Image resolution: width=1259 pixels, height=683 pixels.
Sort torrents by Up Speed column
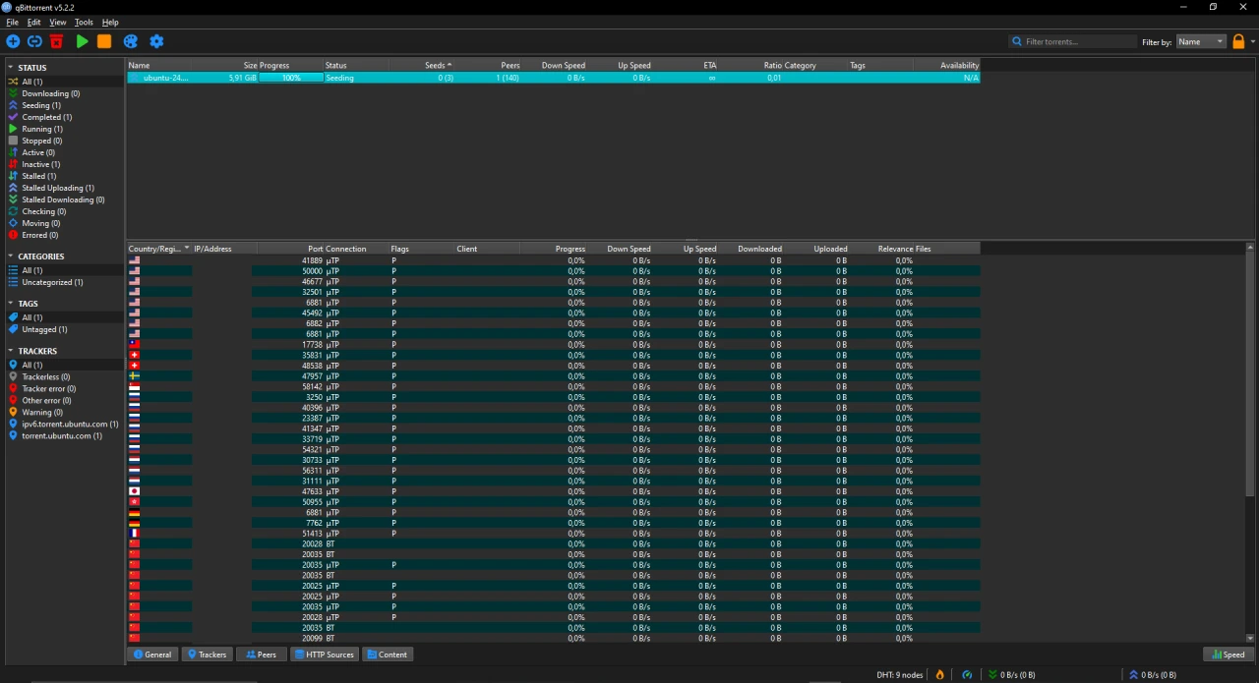pyautogui.click(x=620, y=65)
